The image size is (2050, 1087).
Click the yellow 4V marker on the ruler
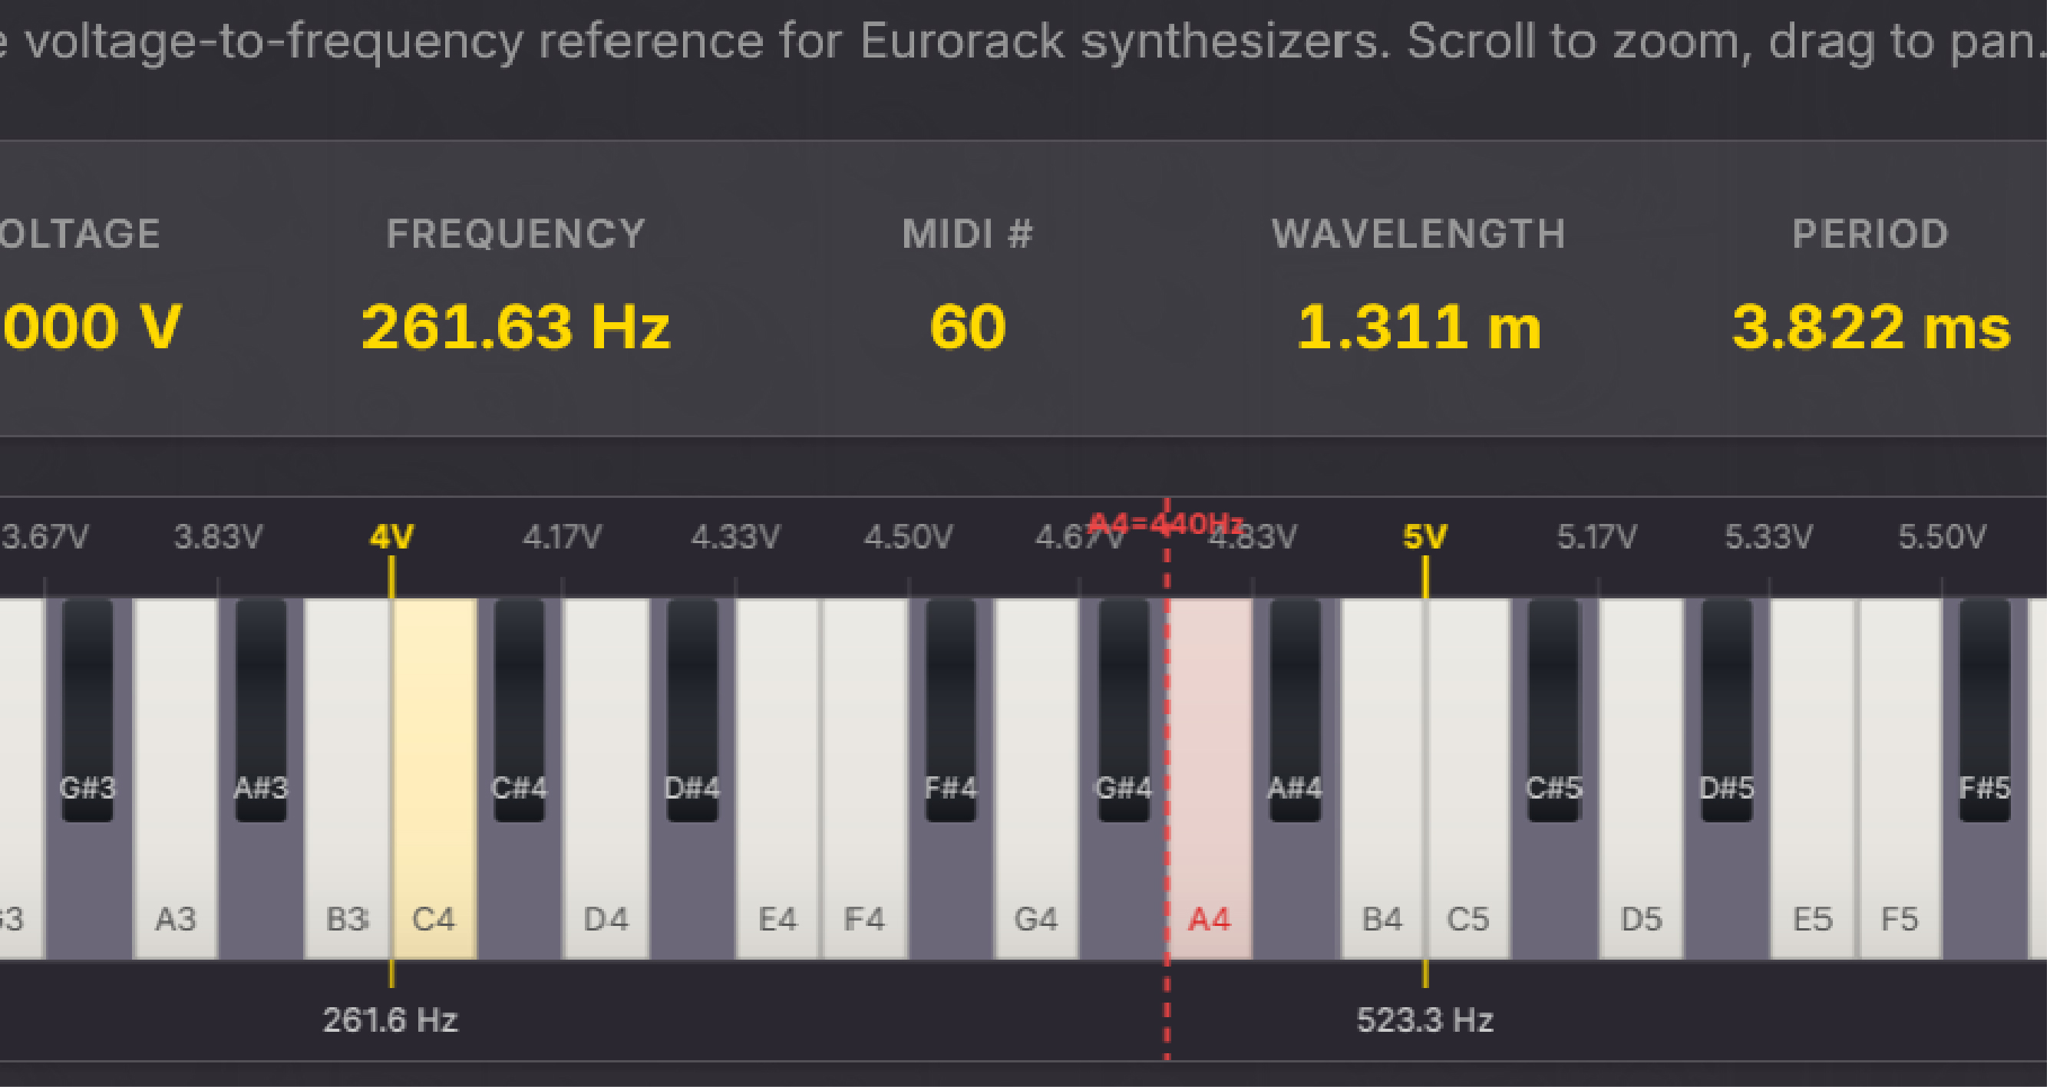[391, 537]
